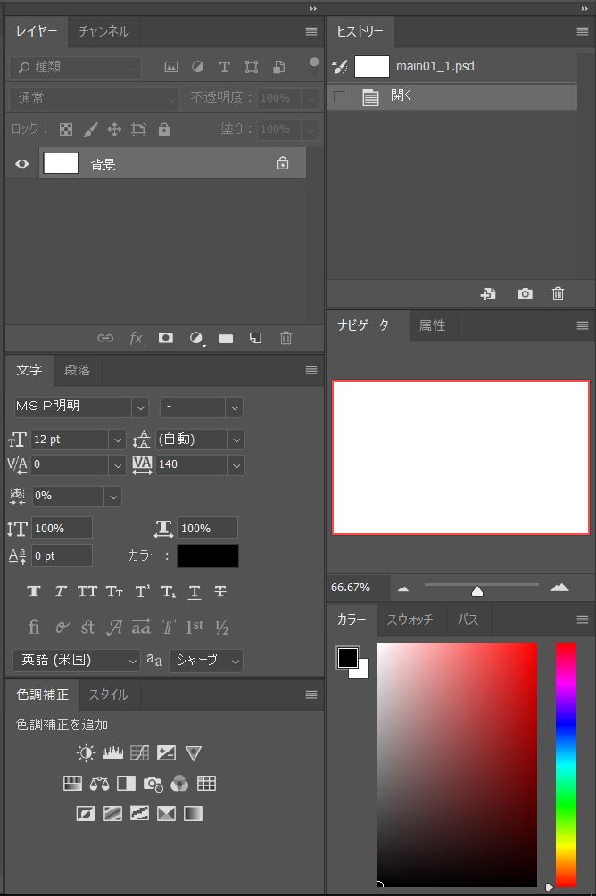Switch to the 属性 tab
Image resolution: width=596 pixels, height=896 pixels.
click(432, 325)
